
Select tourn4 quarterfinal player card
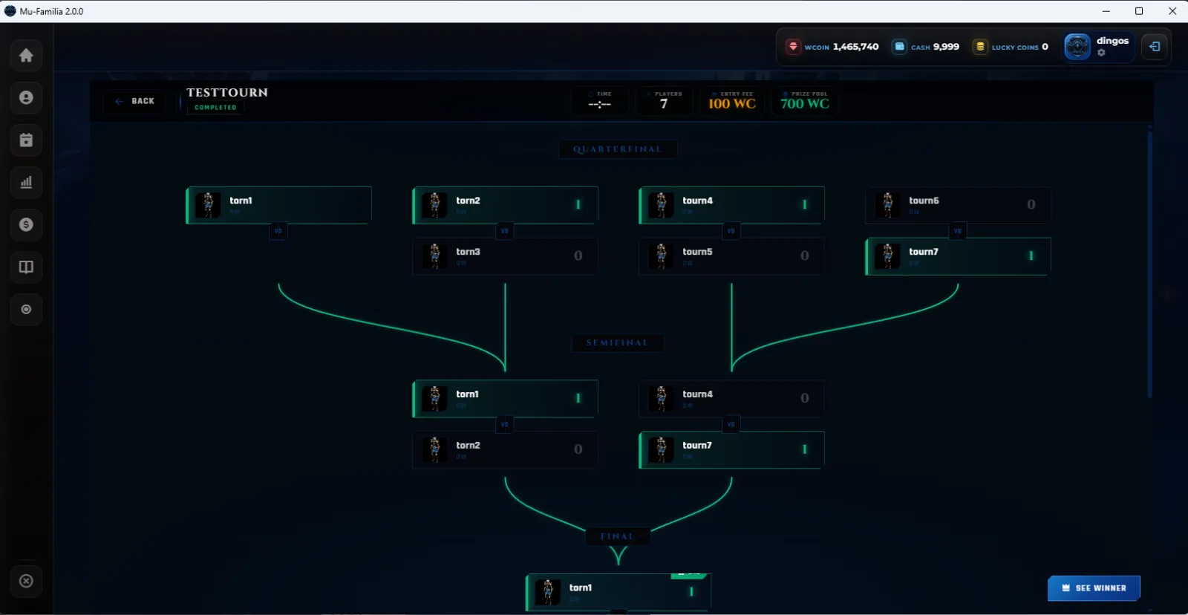[x=731, y=205]
